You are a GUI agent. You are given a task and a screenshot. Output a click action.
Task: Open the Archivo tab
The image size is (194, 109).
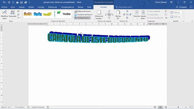tap(4, 7)
